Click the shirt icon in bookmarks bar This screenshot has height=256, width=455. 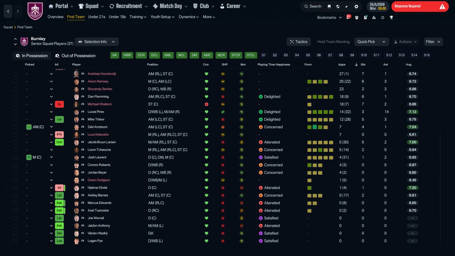[357, 17]
